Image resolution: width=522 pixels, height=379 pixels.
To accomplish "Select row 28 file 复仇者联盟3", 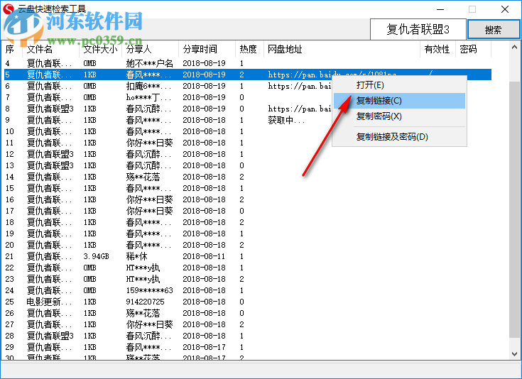I will (x=247, y=336).
